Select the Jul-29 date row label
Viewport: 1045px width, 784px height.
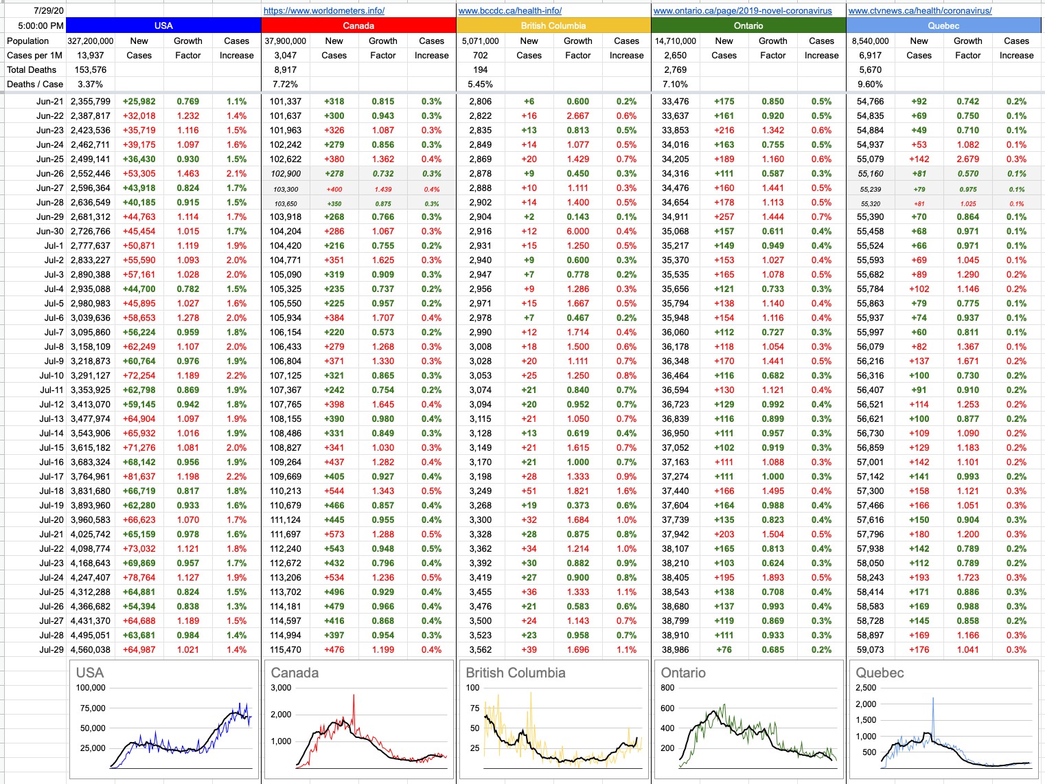click(x=51, y=649)
